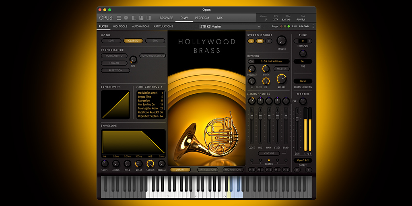This screenshot has width=412, height=206.
Task: Click the Envelope Attack knob
Action: 116,164
